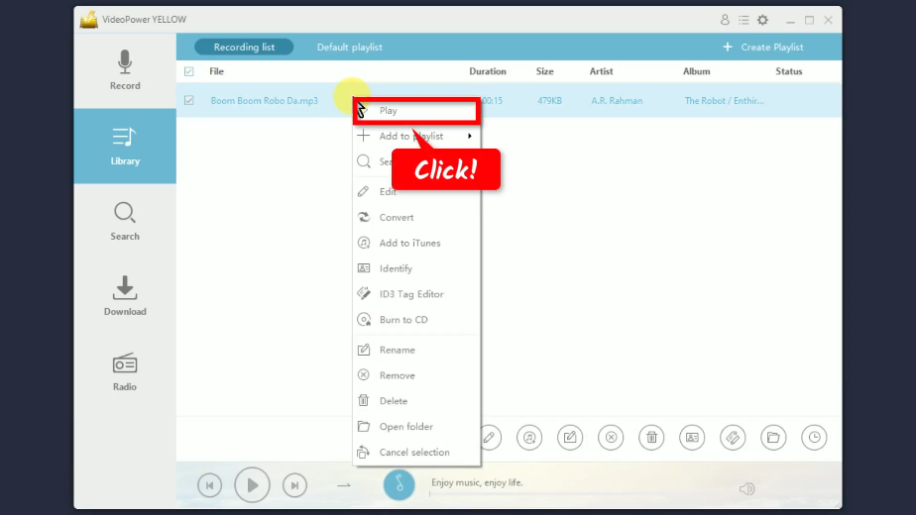Click the album cell The Robot / Enthir...
The image size is (916, 515).
(x=724, y=100)
